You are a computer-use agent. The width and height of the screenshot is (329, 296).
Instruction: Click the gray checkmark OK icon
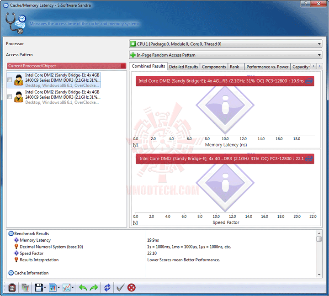[x=121, y=287]
